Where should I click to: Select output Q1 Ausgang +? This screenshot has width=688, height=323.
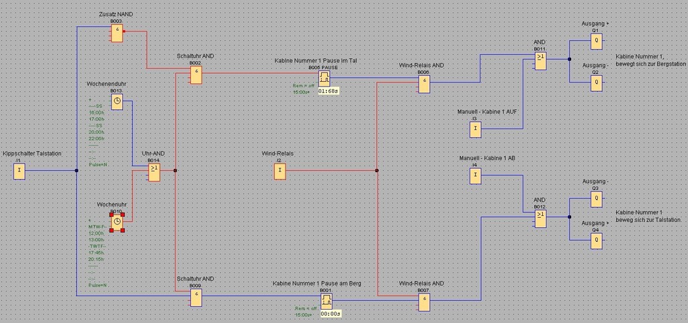point(596,42)
